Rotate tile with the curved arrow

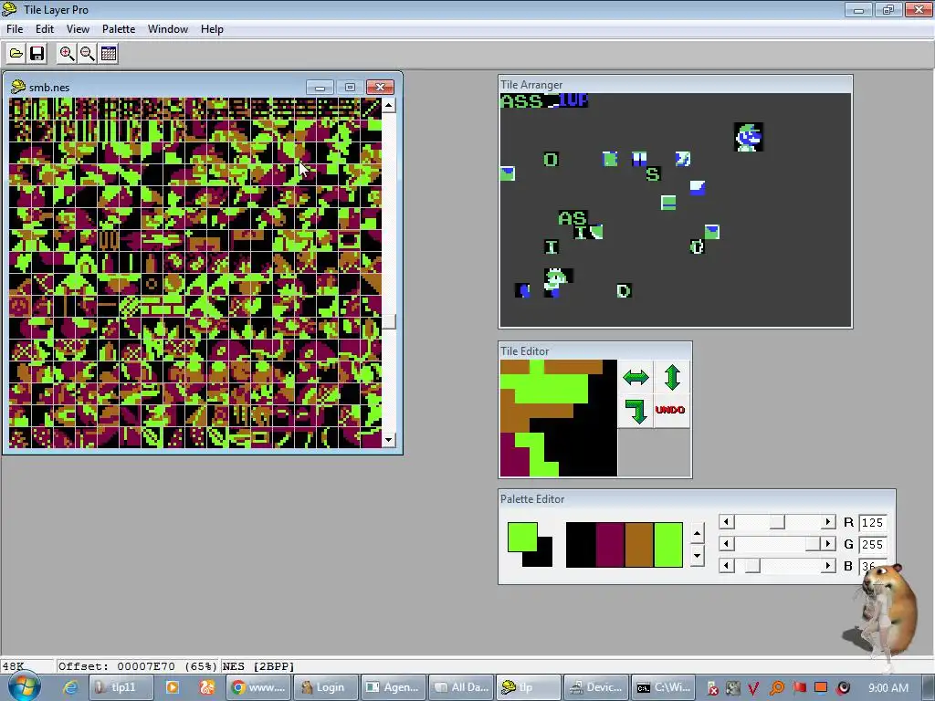(x=636, y=411)
